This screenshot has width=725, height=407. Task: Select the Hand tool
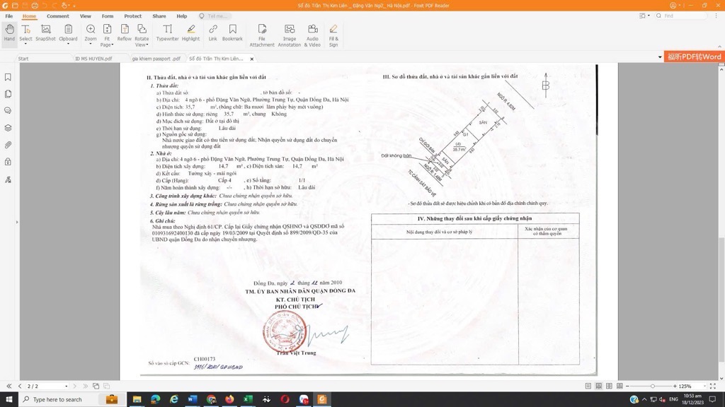[9, 28]
